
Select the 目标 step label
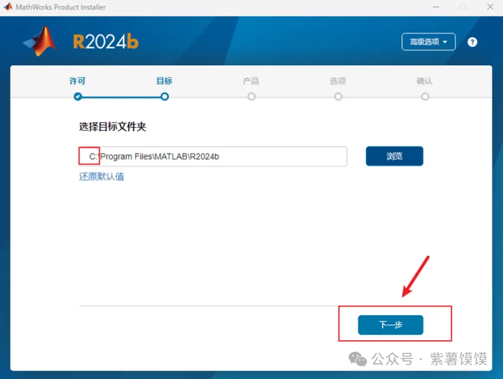click(x=164, y=81)
